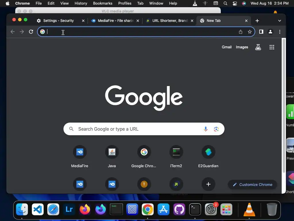This screenshot has width=294, height=221.
Task: Open VLC cone icon in the Dock
Action: 249,209
